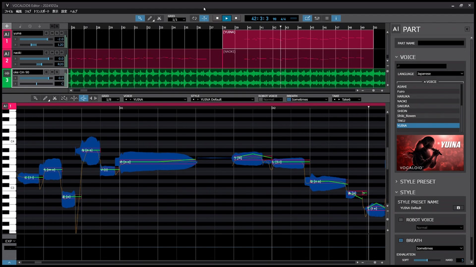Click the note timing adjust tool
Viewport: 476px width, 267px height.
coord(93,98)
